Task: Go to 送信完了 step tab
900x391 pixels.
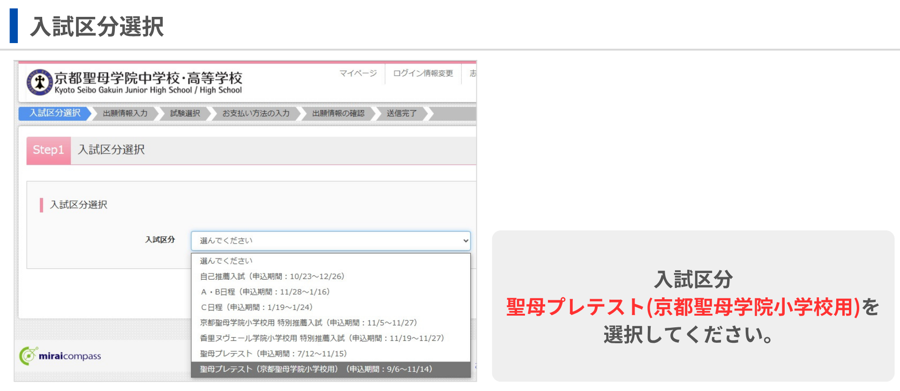Action: point(402,113)
